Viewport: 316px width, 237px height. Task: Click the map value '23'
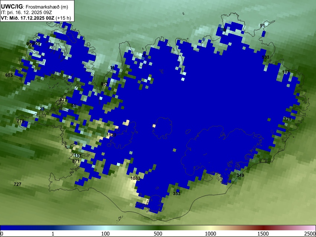point(42,109)
